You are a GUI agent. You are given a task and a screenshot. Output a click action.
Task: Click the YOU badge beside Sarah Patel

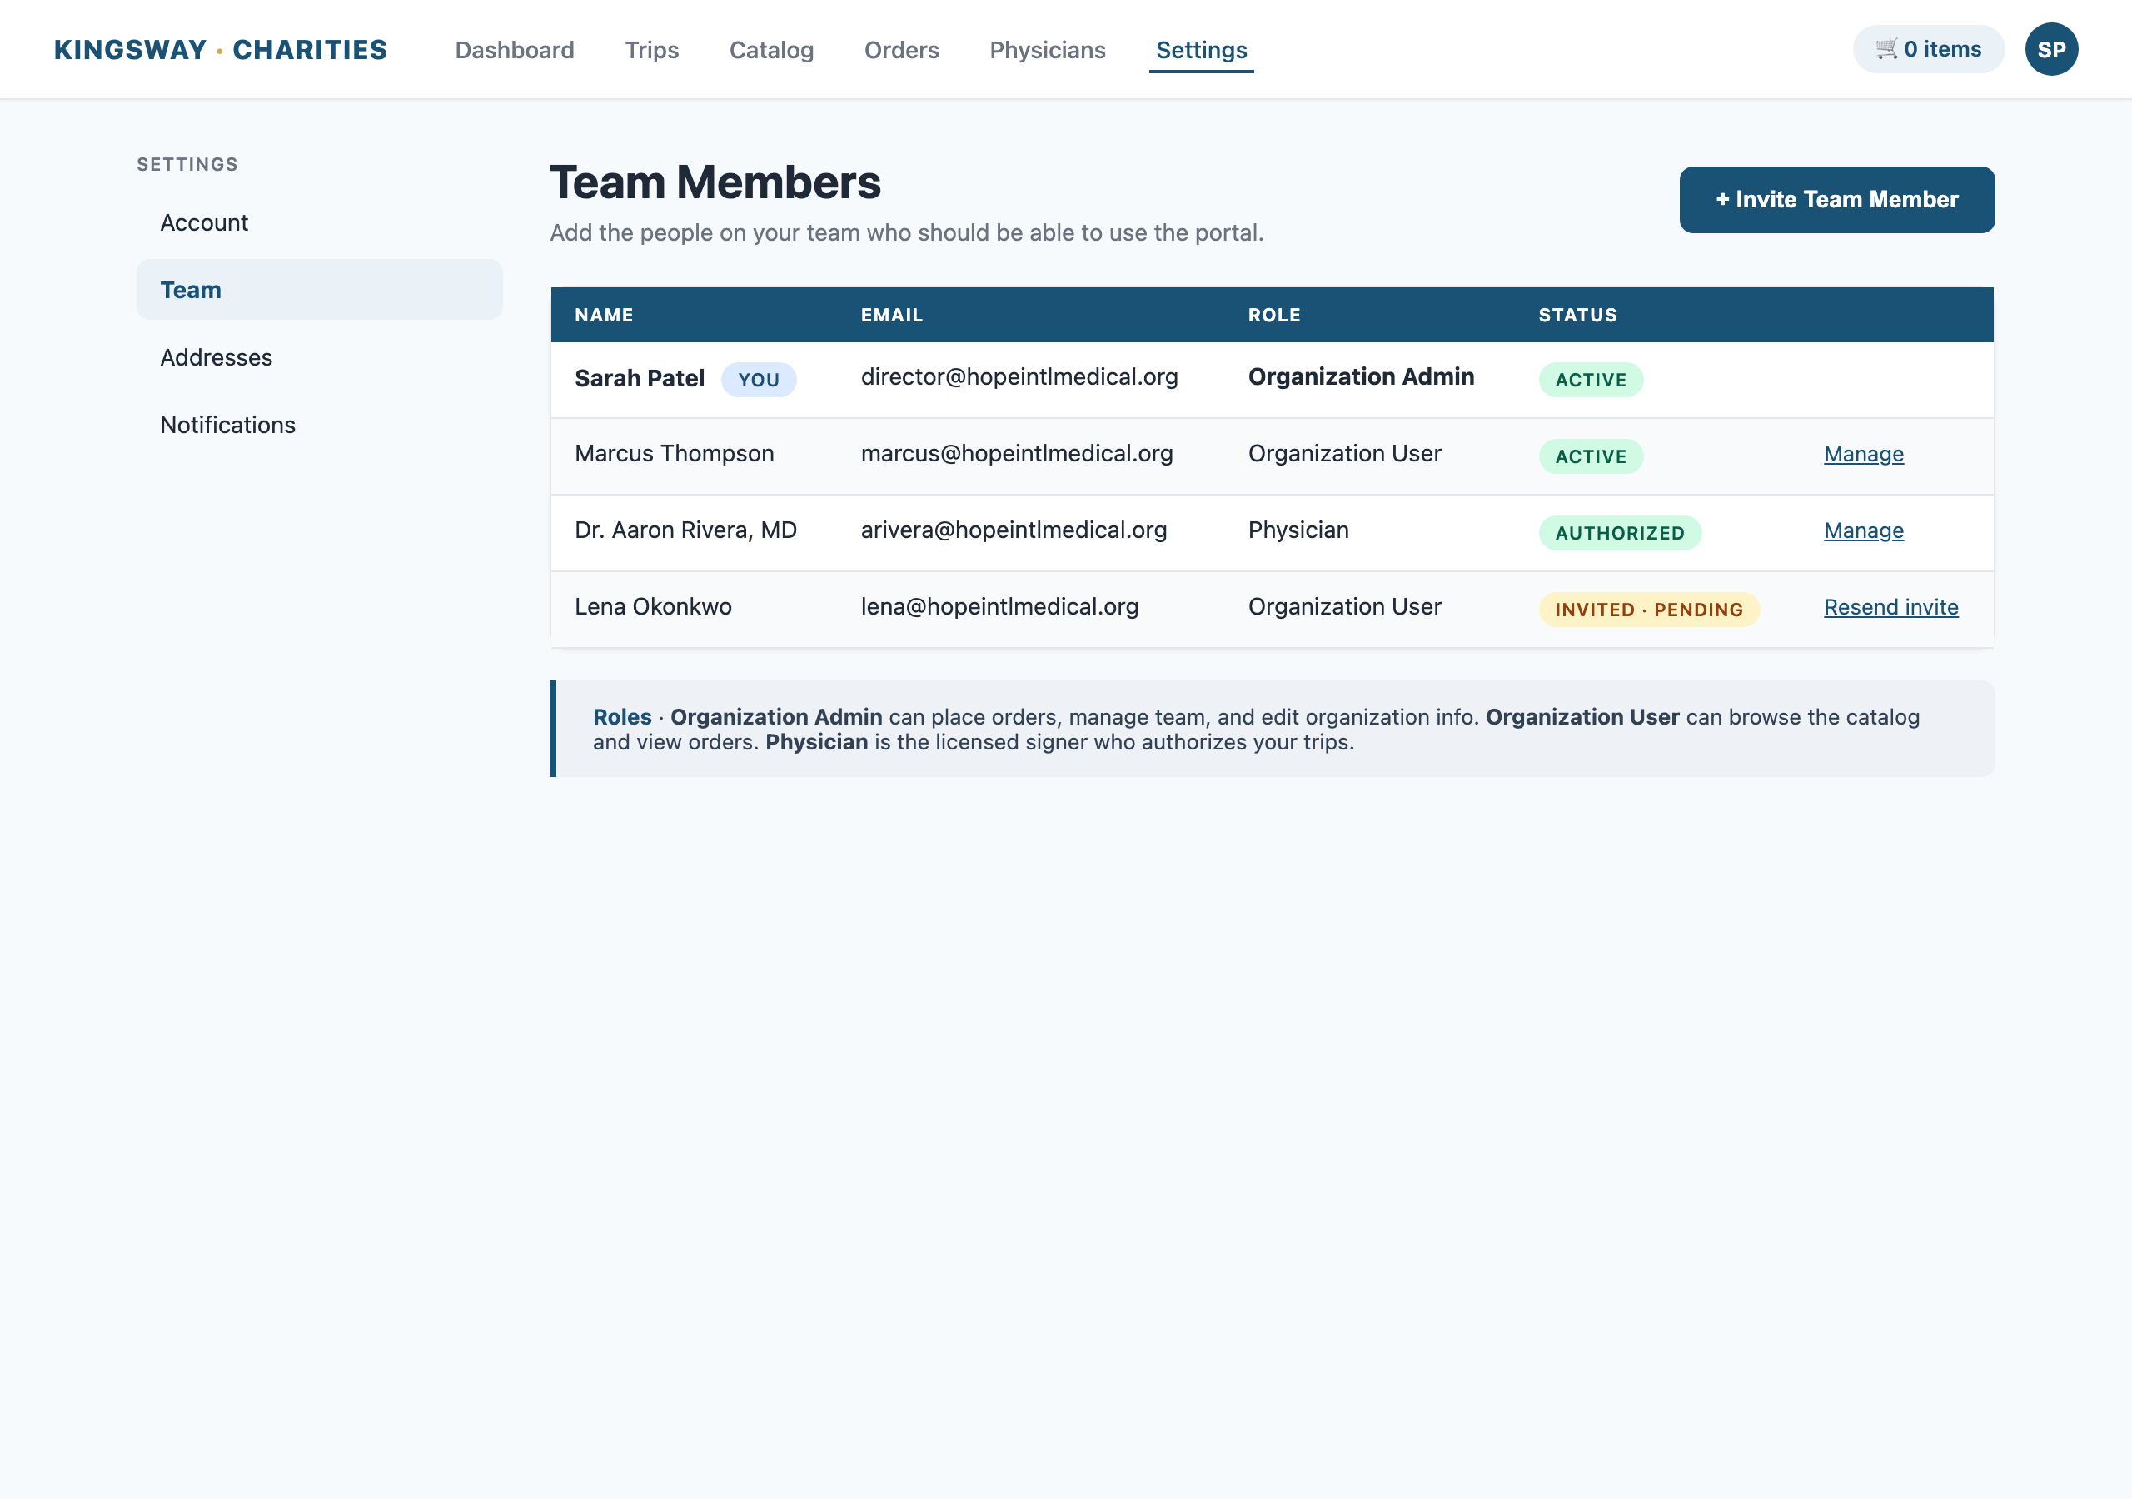pyautogui.click(x=759, y=380)
